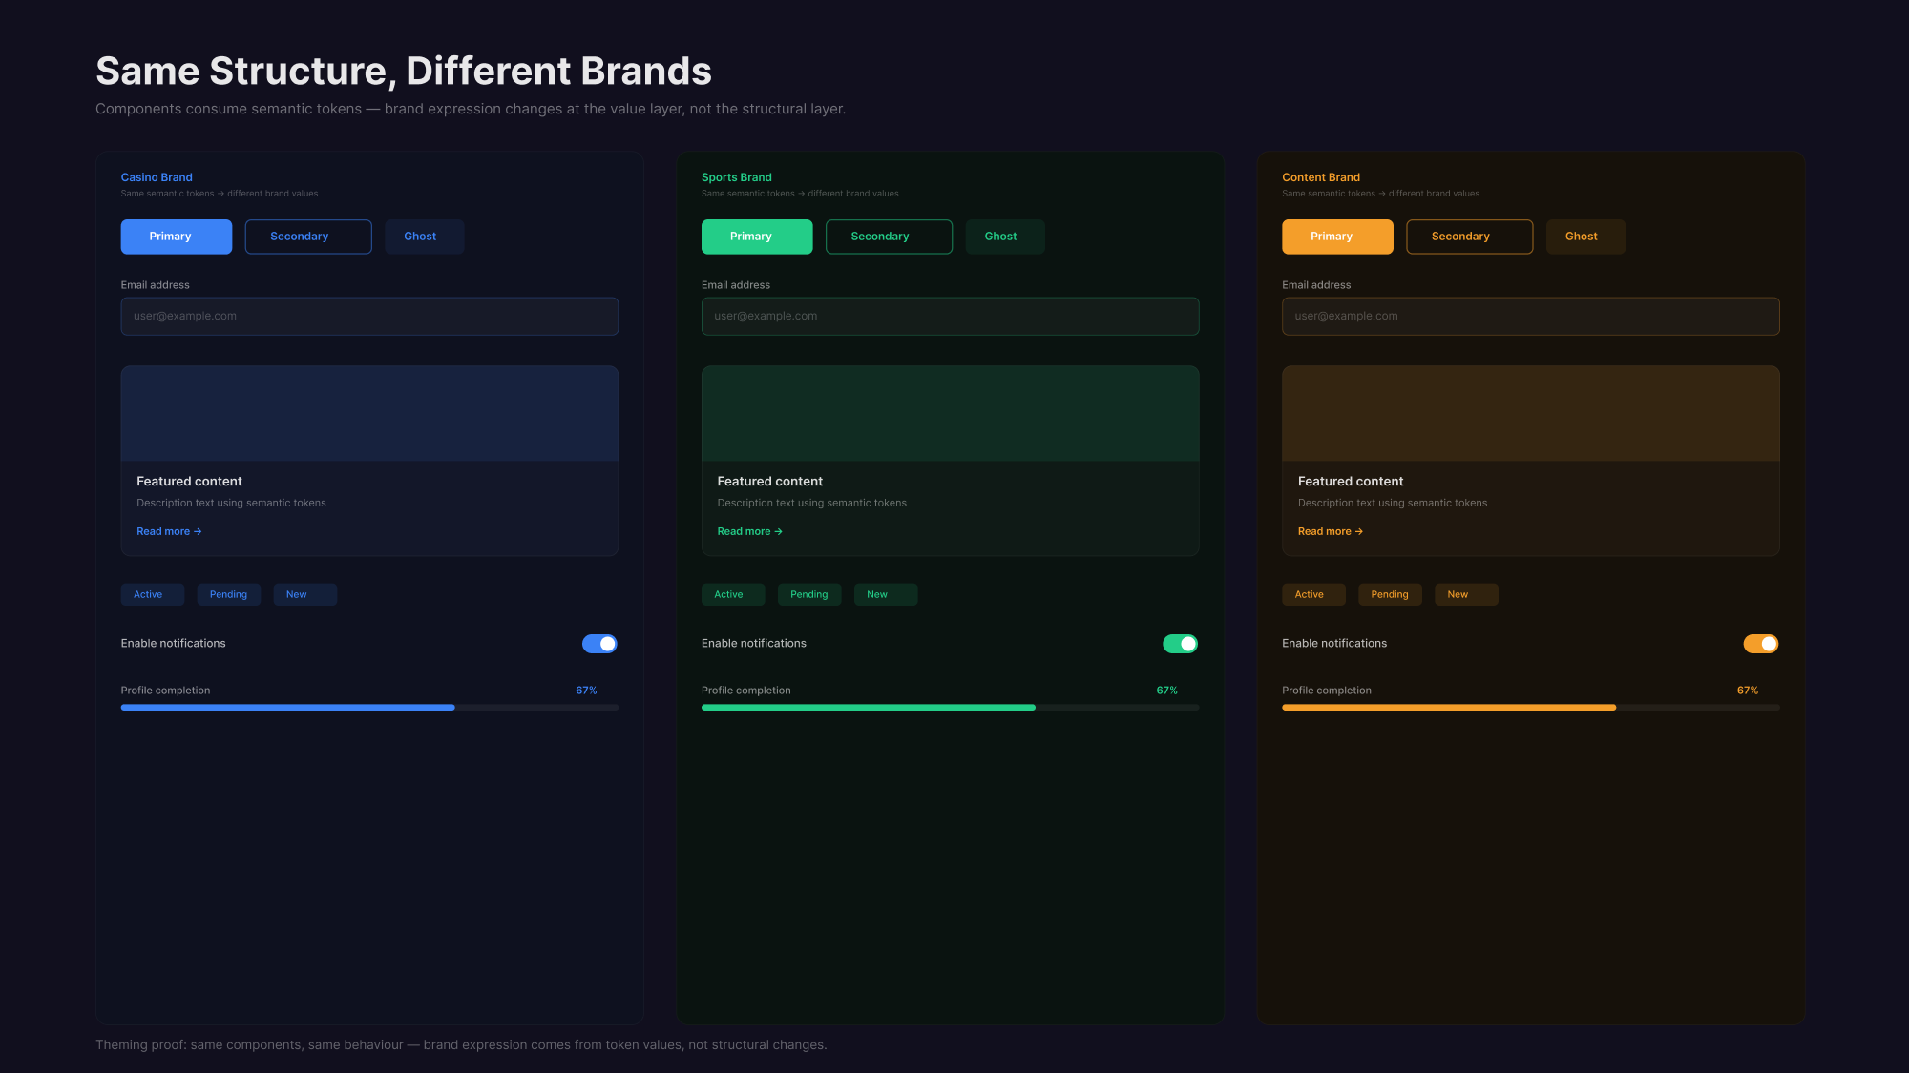
Task: Focus the Sports Brand email address field
Action: coord(950,316)
